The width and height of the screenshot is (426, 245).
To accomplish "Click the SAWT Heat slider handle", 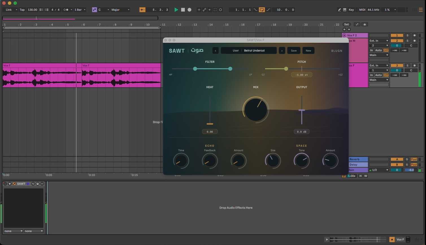I will point(210,124).
